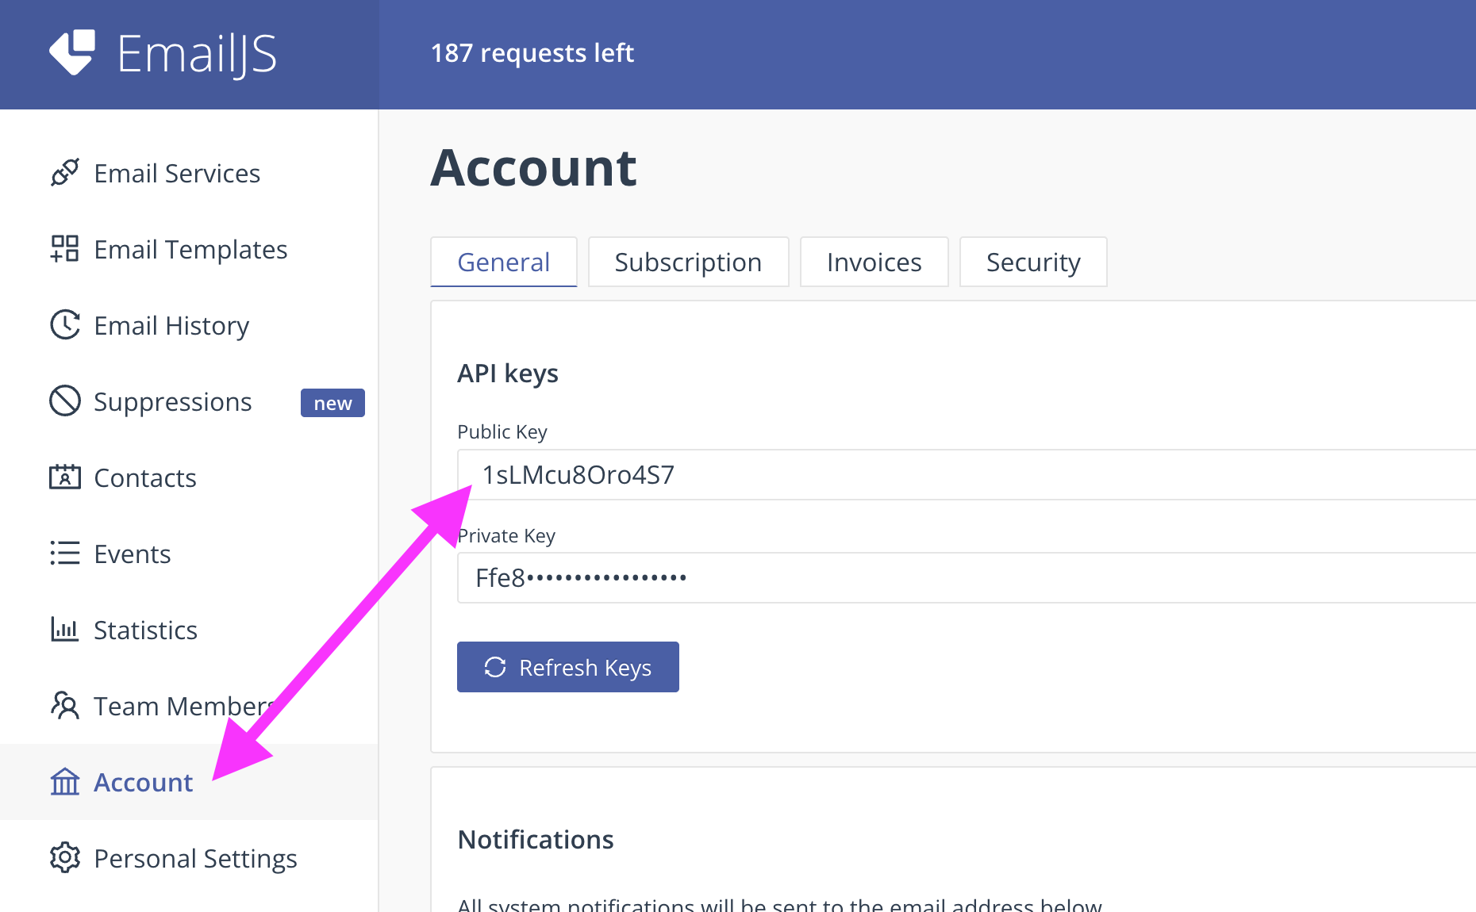Image resolution: width=1476 pixels, height=912 pixels.
Task: Switch to the Subscription tab
Action: [688, 262]
